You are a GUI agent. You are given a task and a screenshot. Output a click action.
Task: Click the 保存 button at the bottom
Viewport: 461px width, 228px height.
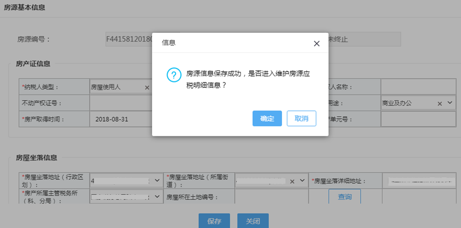coord(214,221)
